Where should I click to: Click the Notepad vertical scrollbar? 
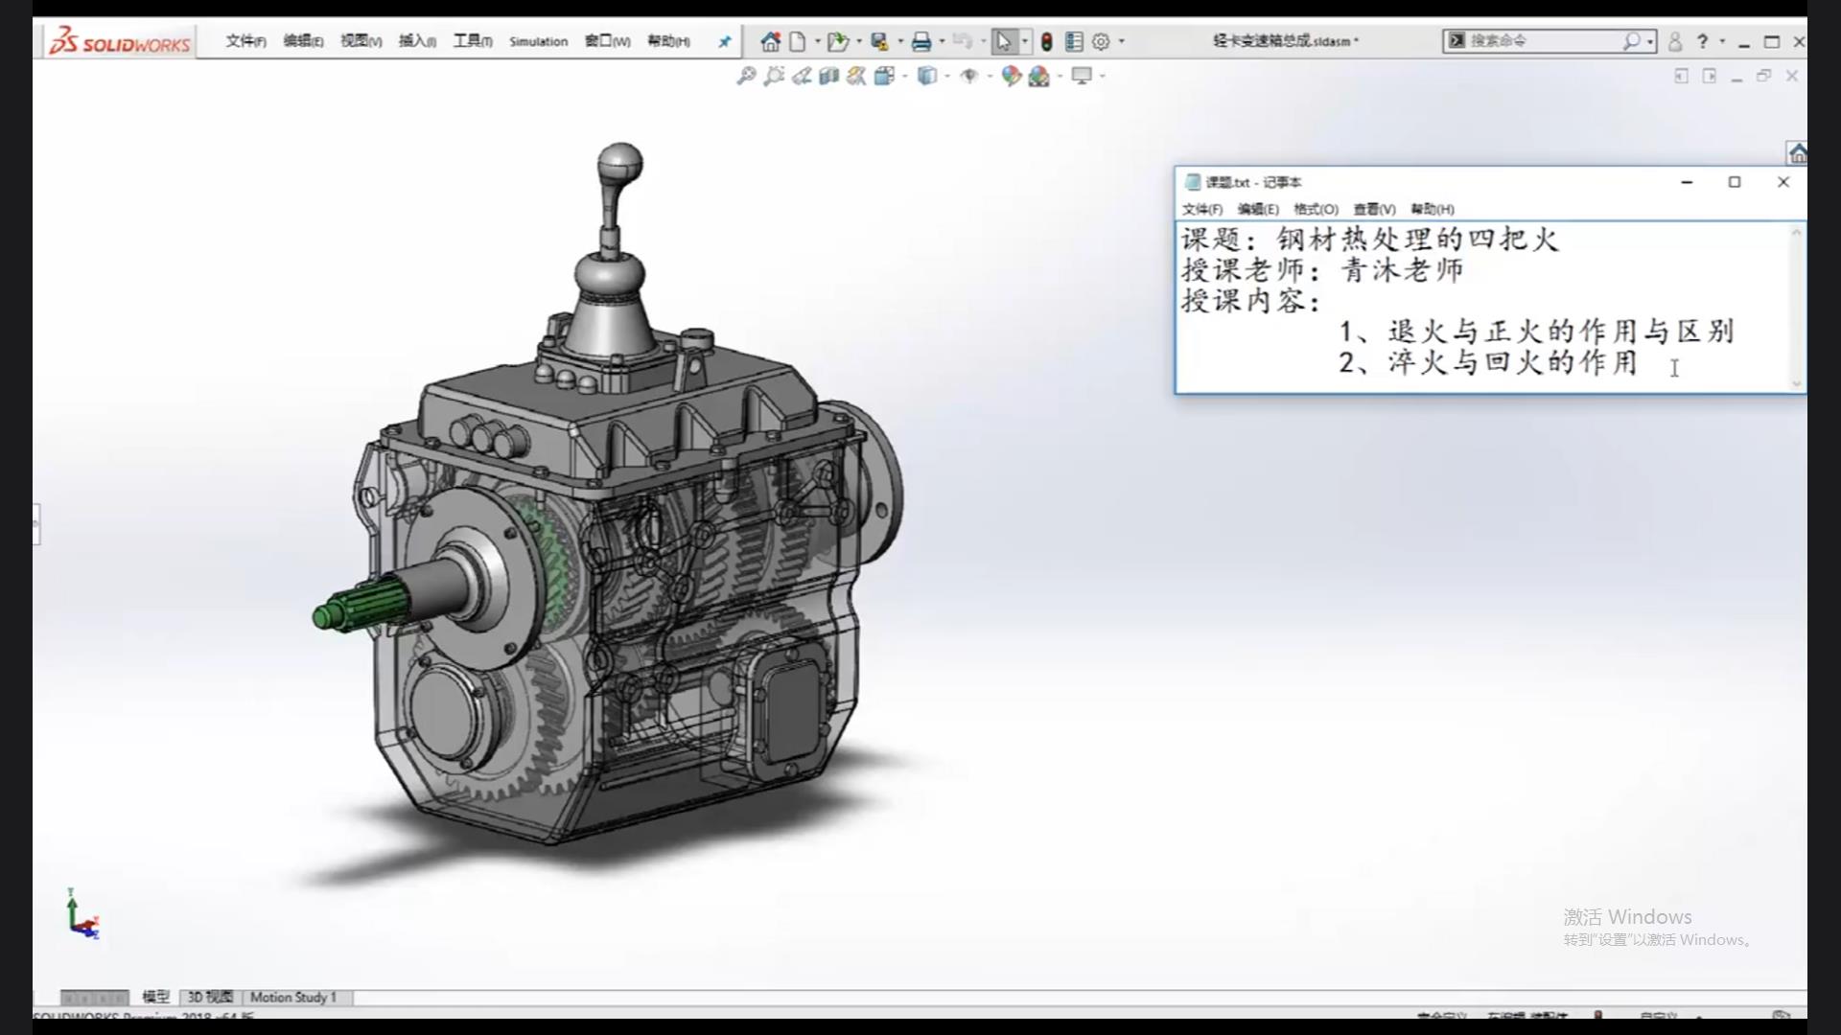(x=1796, y=307)
